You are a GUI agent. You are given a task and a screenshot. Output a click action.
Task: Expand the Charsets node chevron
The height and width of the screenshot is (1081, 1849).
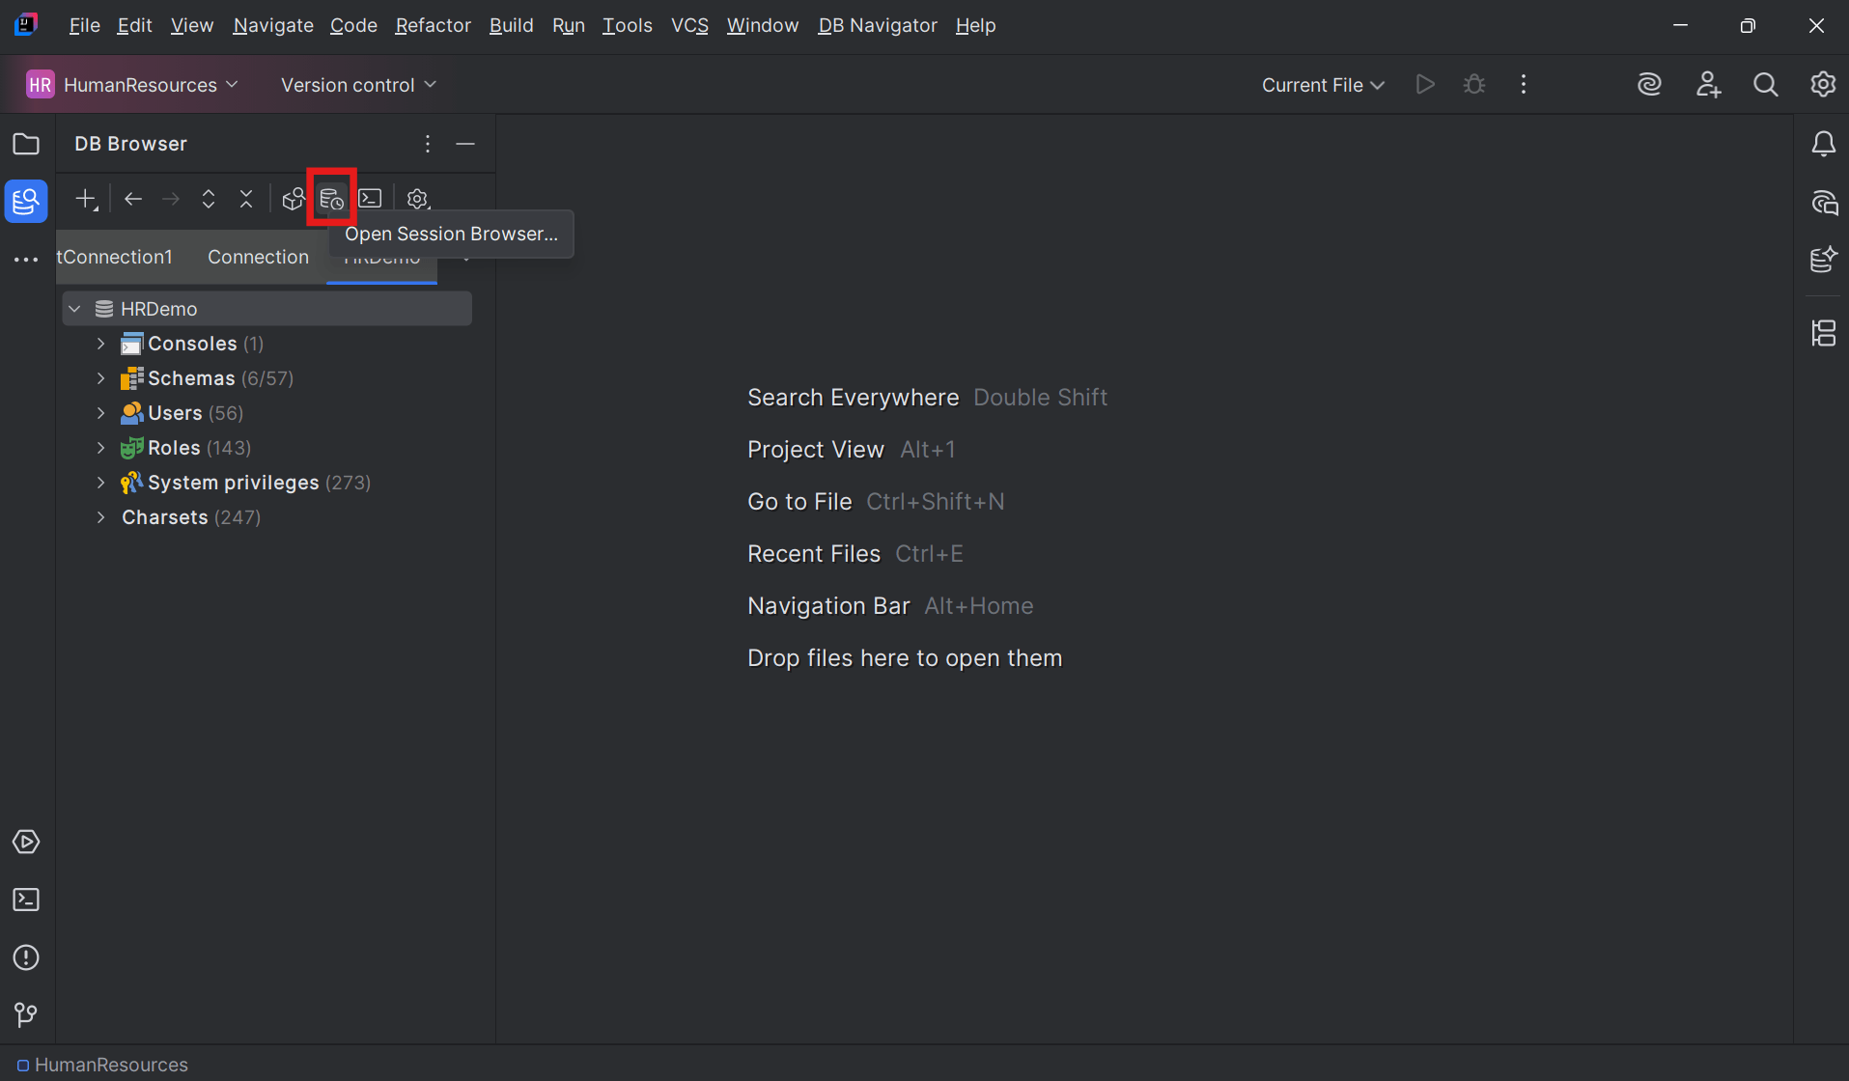coord(101,517)
